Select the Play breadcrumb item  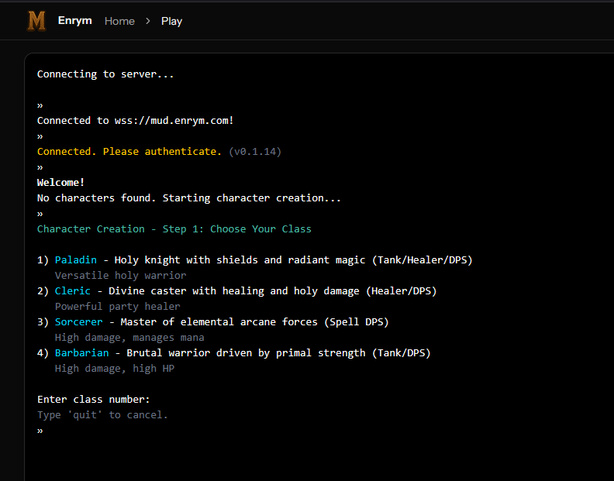coord(171,21)
